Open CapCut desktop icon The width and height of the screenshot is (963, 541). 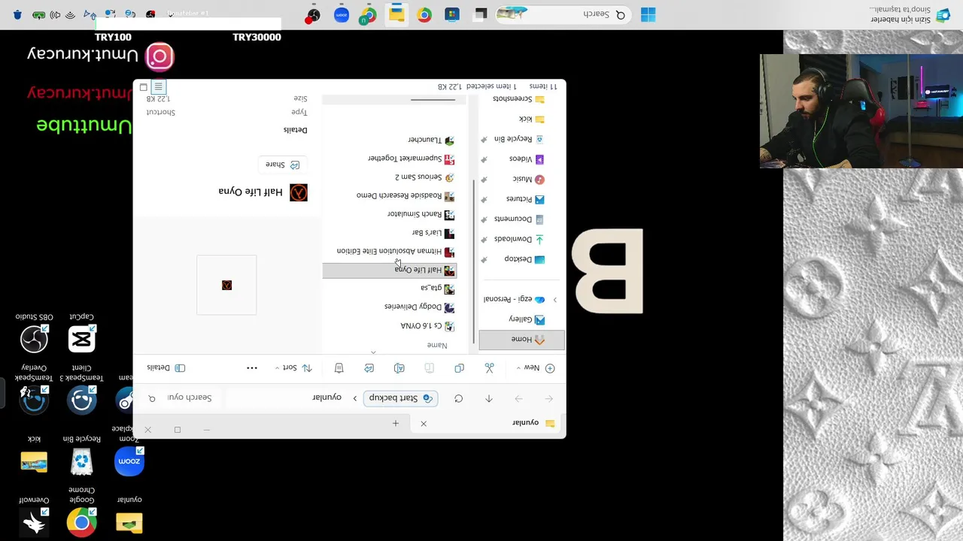pos(81,333)
